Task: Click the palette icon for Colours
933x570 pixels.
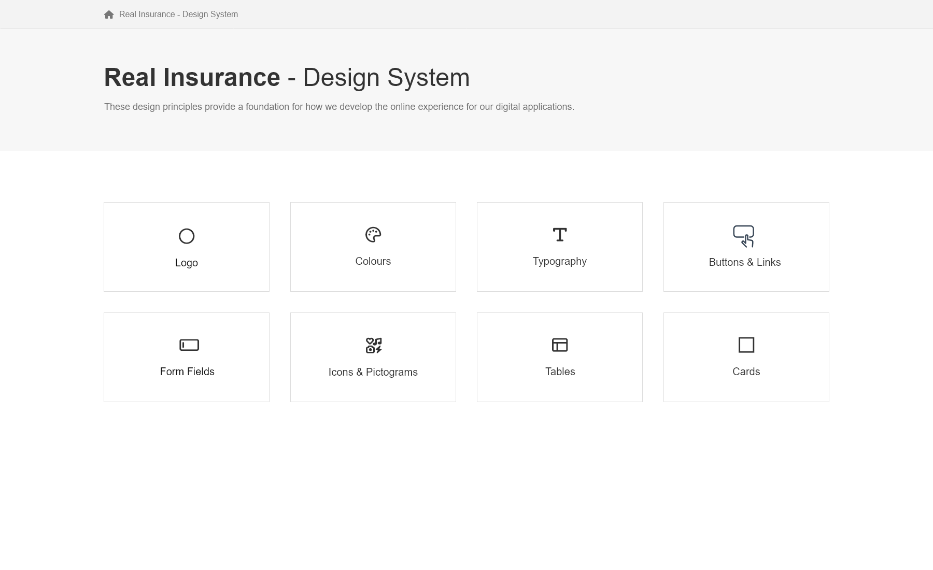Action: (373, 235)
